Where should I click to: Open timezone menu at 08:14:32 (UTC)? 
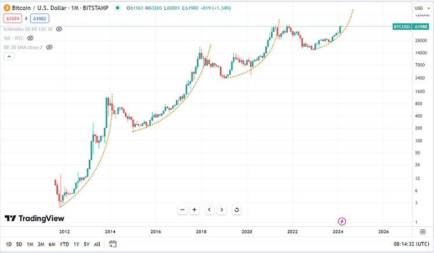pos(411,244)
